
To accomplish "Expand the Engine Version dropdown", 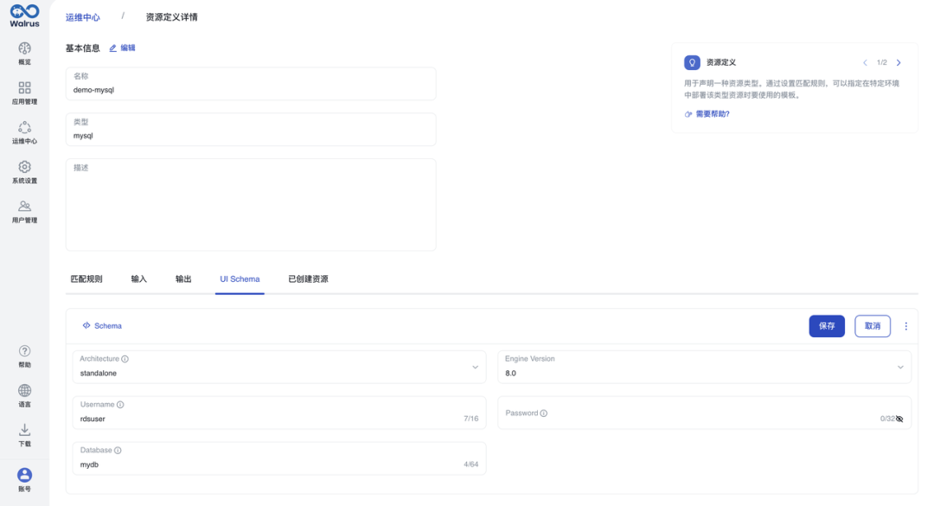I will [900, 367].
